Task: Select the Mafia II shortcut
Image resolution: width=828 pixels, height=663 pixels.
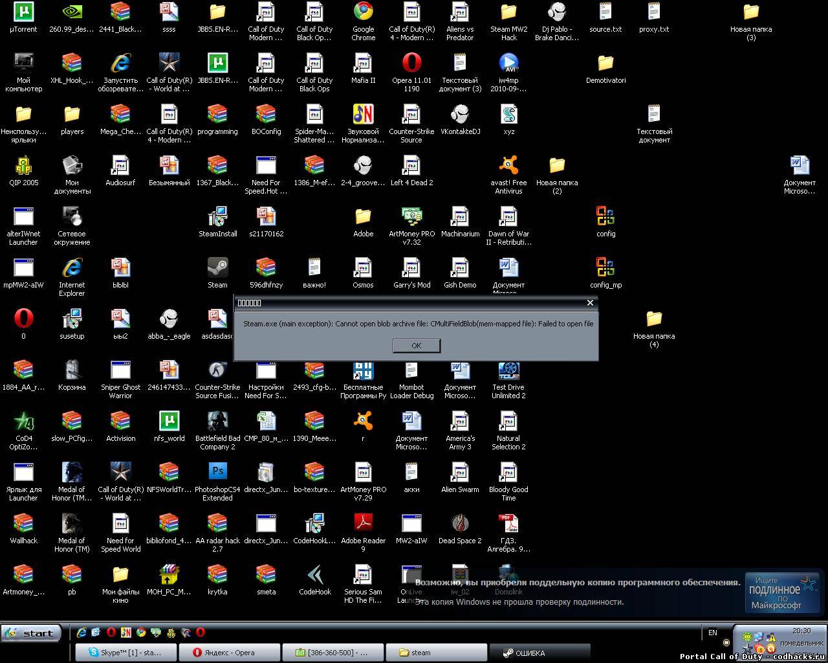Action: (x=363, y=69)
